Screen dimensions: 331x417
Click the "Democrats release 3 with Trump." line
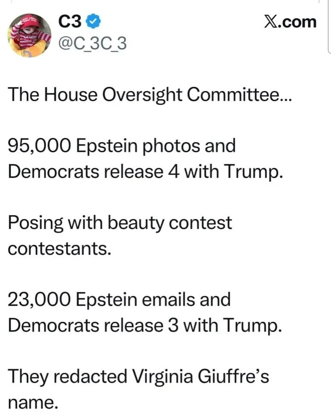coord(143,325)
